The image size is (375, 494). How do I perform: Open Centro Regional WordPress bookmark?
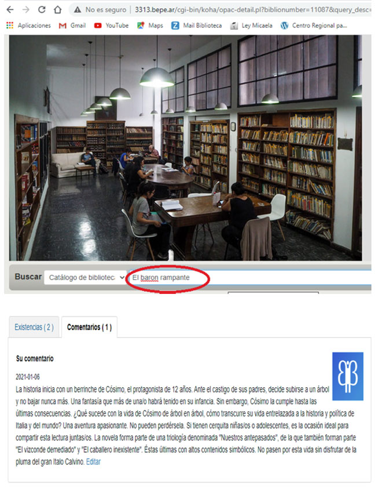pos(314,26)
